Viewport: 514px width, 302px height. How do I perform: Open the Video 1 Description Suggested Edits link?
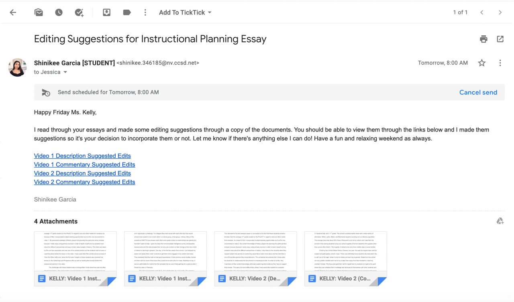pos(82,156)
